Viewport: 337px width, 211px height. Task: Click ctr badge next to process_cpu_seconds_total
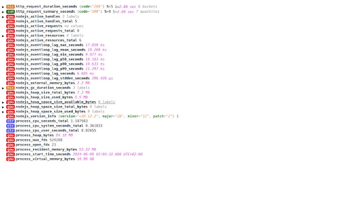click(10, 121)
